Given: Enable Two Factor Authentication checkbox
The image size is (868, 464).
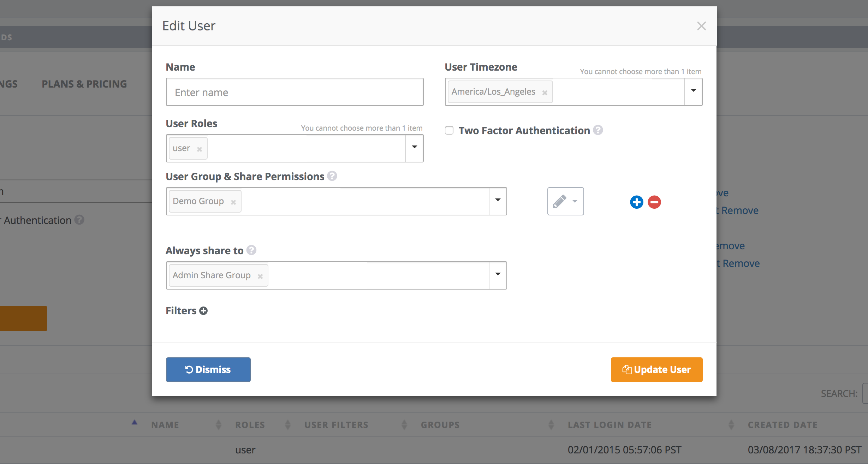Looking at the screenshot, I should coord(449,130).
